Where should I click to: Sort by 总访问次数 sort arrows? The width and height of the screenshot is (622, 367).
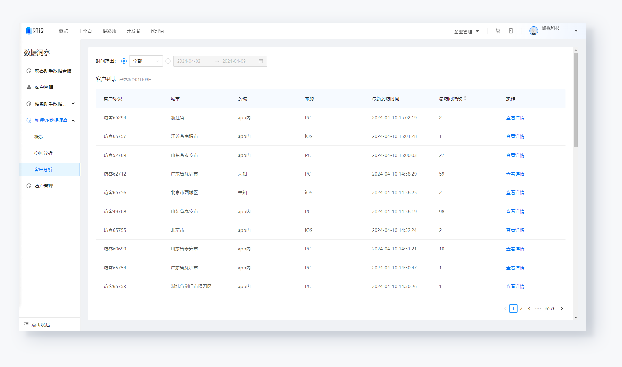(465, 98)
